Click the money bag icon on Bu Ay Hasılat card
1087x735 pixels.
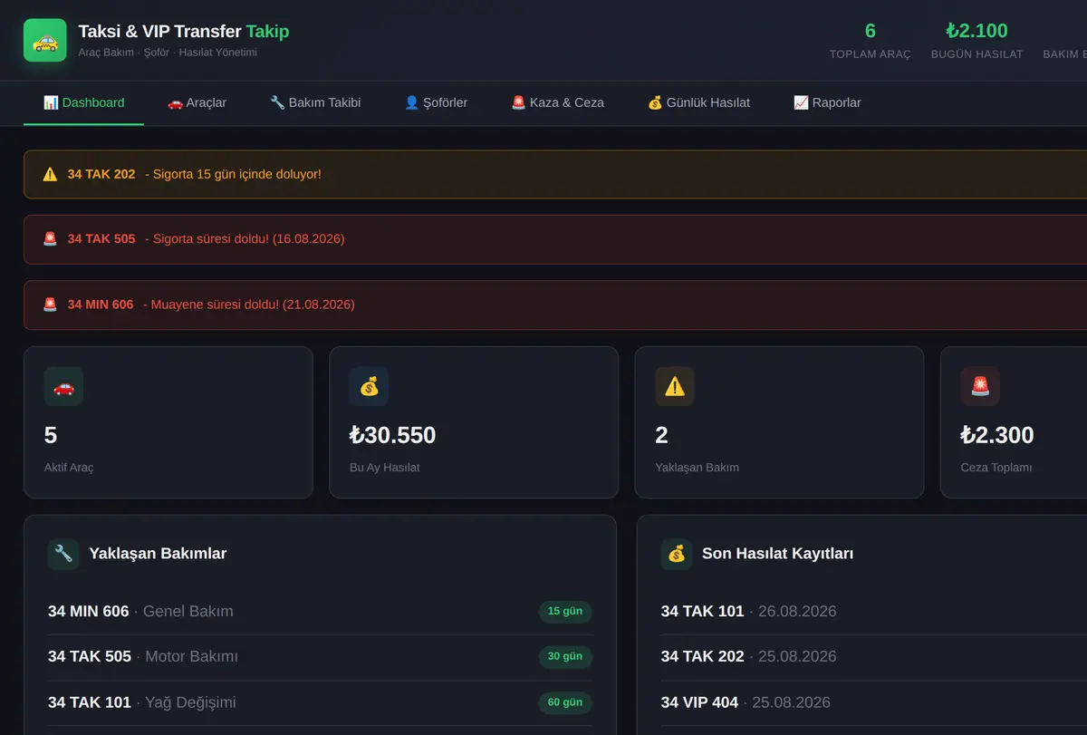[369, 386]
